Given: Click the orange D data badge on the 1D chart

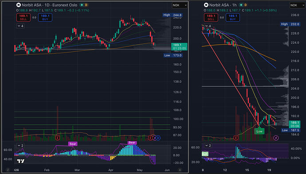Looking at the screenshot, I should click(86, 5).
